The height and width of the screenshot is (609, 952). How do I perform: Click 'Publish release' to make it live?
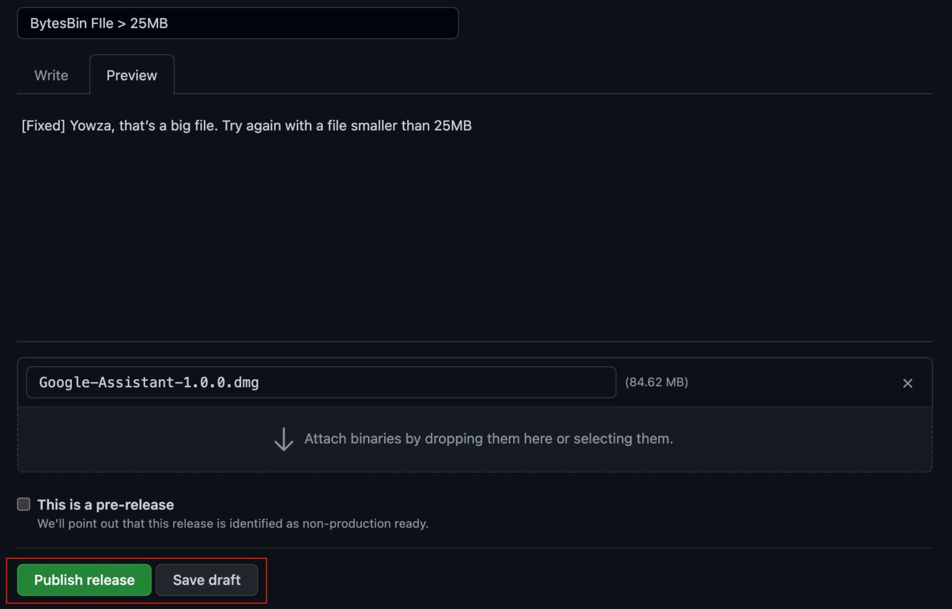coord(84,580)
